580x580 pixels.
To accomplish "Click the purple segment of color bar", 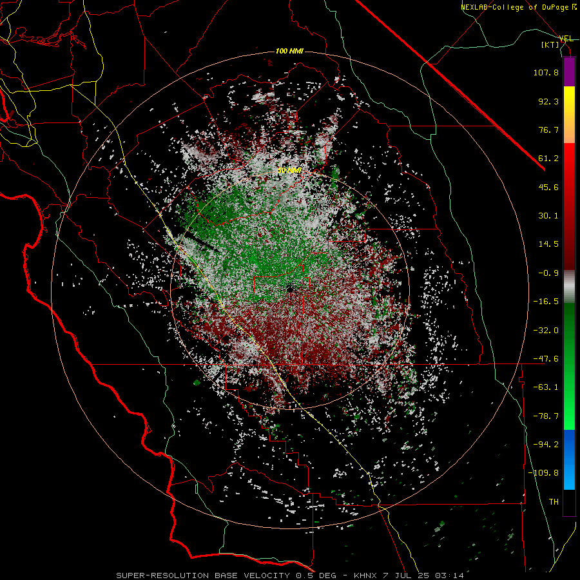I will [569, 72].
